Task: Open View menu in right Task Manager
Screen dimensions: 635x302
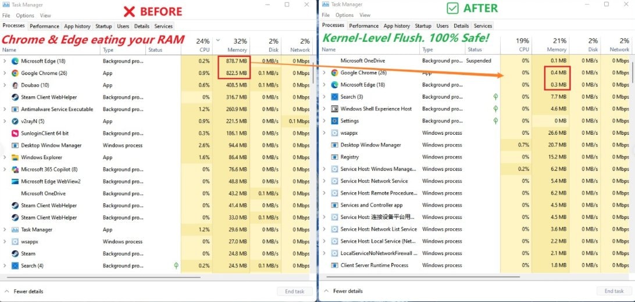Action: [365, 15]
